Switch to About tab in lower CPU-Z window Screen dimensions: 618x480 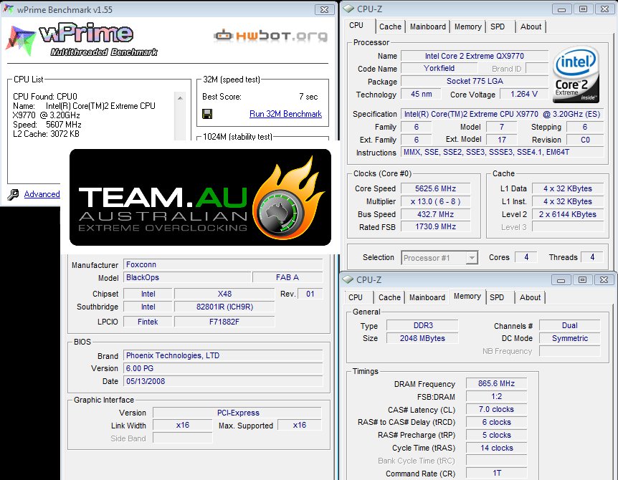[530, 298]
